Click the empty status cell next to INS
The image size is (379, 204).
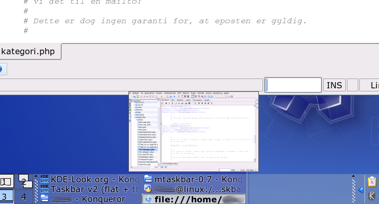click(353, 85)
